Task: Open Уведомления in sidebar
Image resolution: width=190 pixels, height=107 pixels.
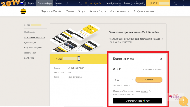Action: (30, 53)
